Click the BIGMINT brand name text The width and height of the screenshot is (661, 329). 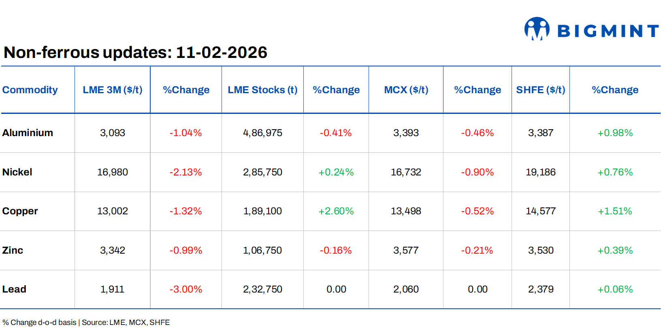(608, 31)
